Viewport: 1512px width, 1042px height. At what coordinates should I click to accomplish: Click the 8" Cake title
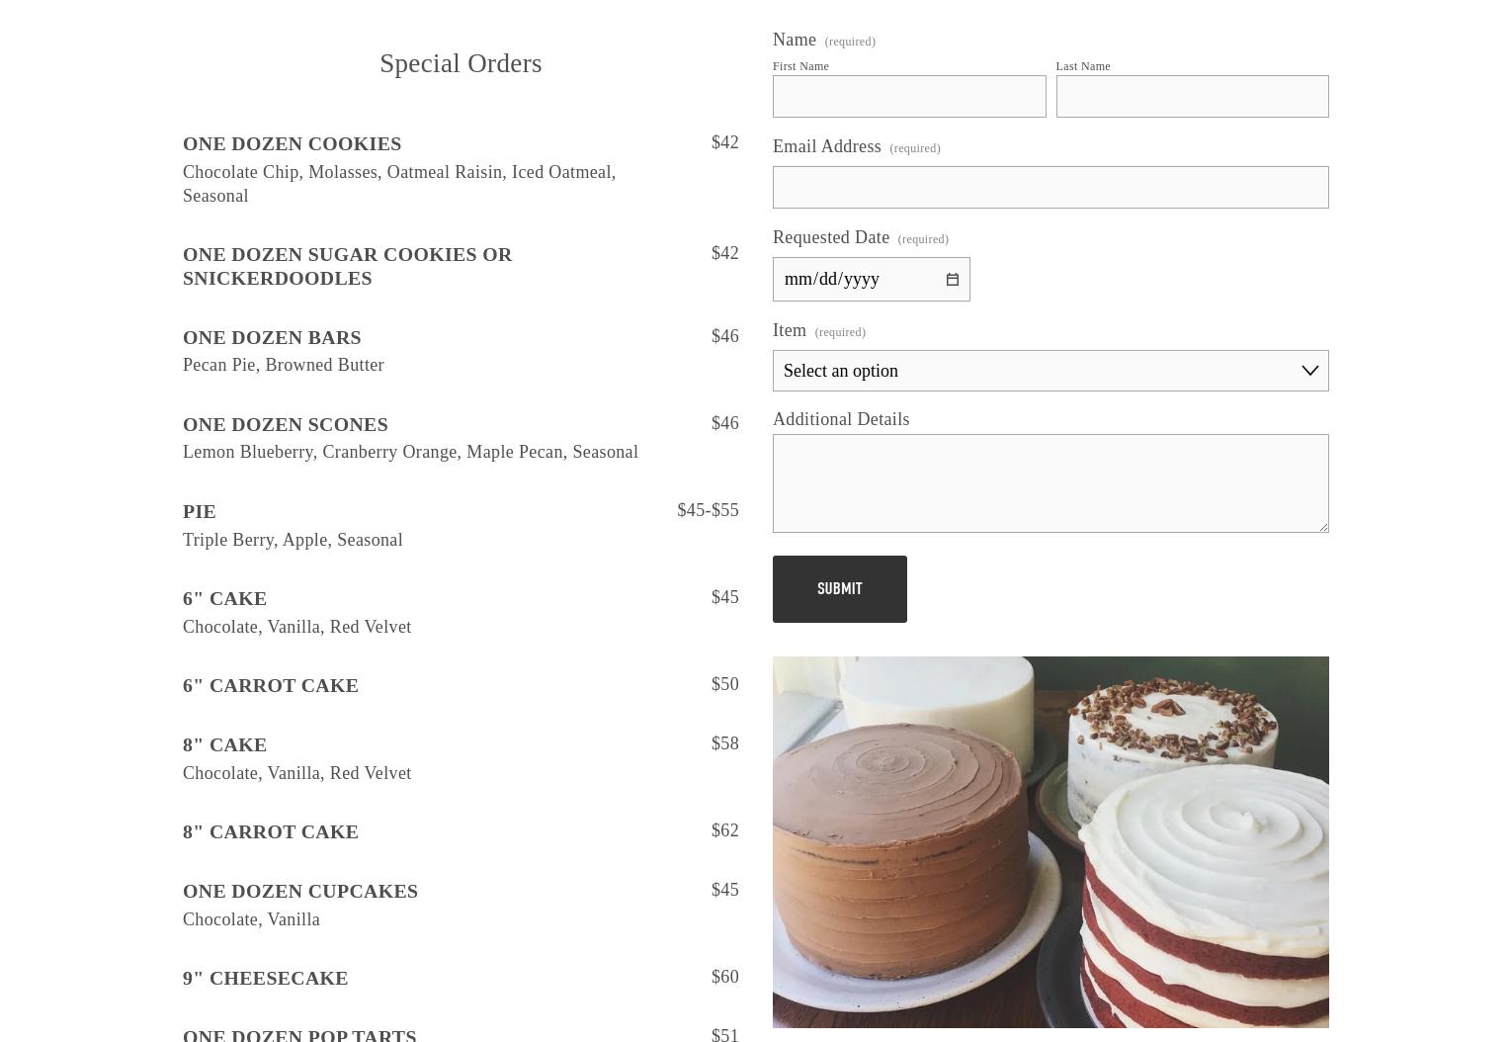tap(224, 744)
